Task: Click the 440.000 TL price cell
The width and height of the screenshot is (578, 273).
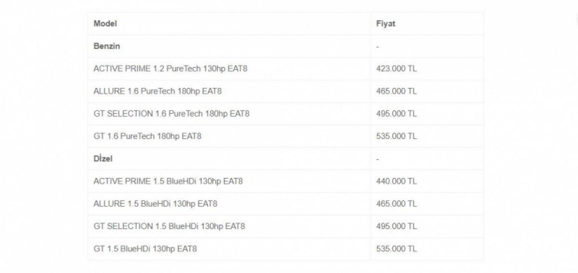Action: click(396, 181)
